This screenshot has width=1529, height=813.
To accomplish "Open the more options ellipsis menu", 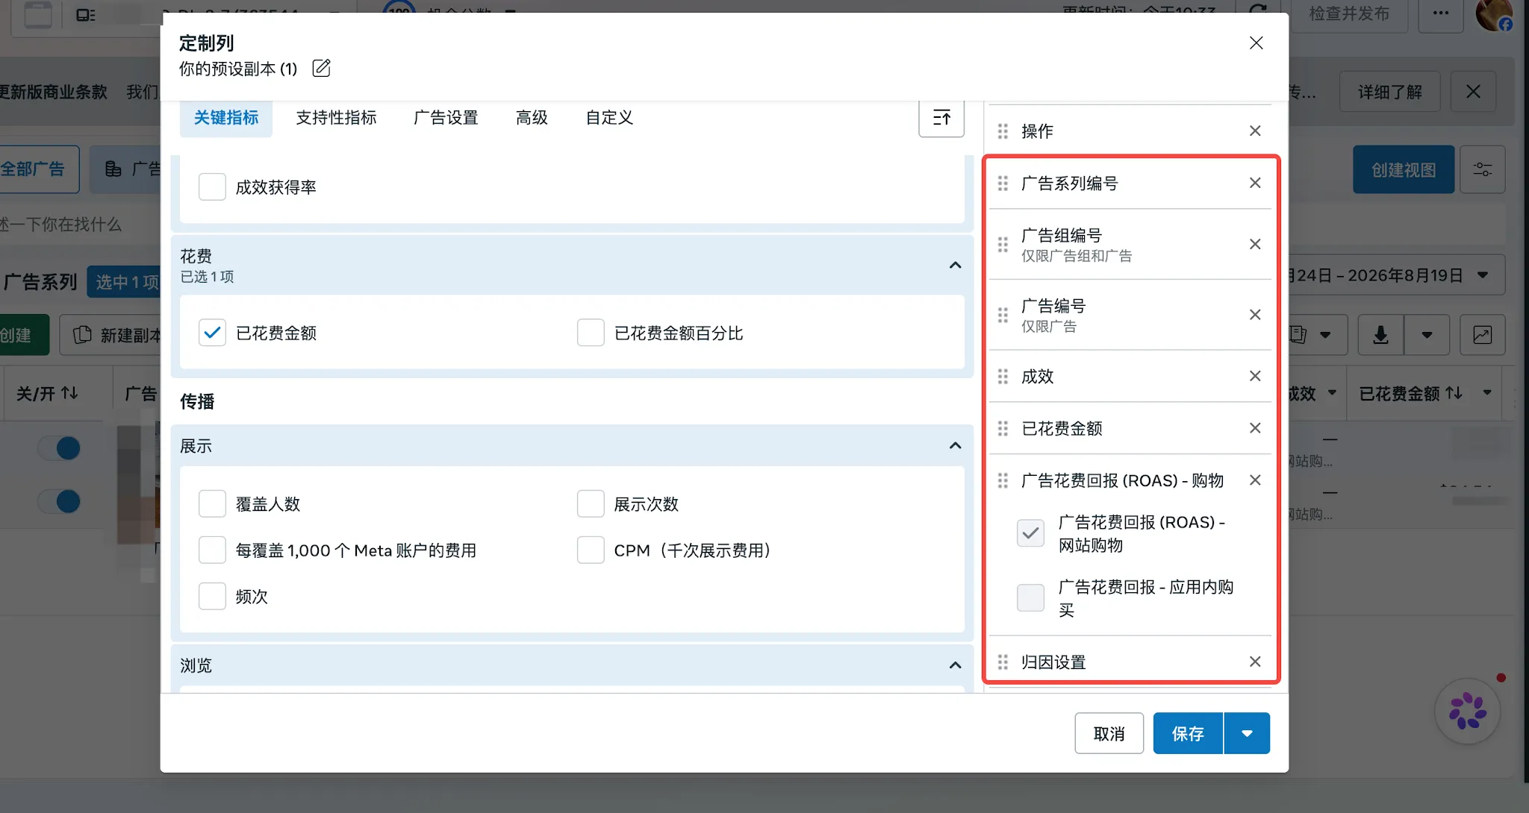I will pyautogui.click(x=1441, y=13).
